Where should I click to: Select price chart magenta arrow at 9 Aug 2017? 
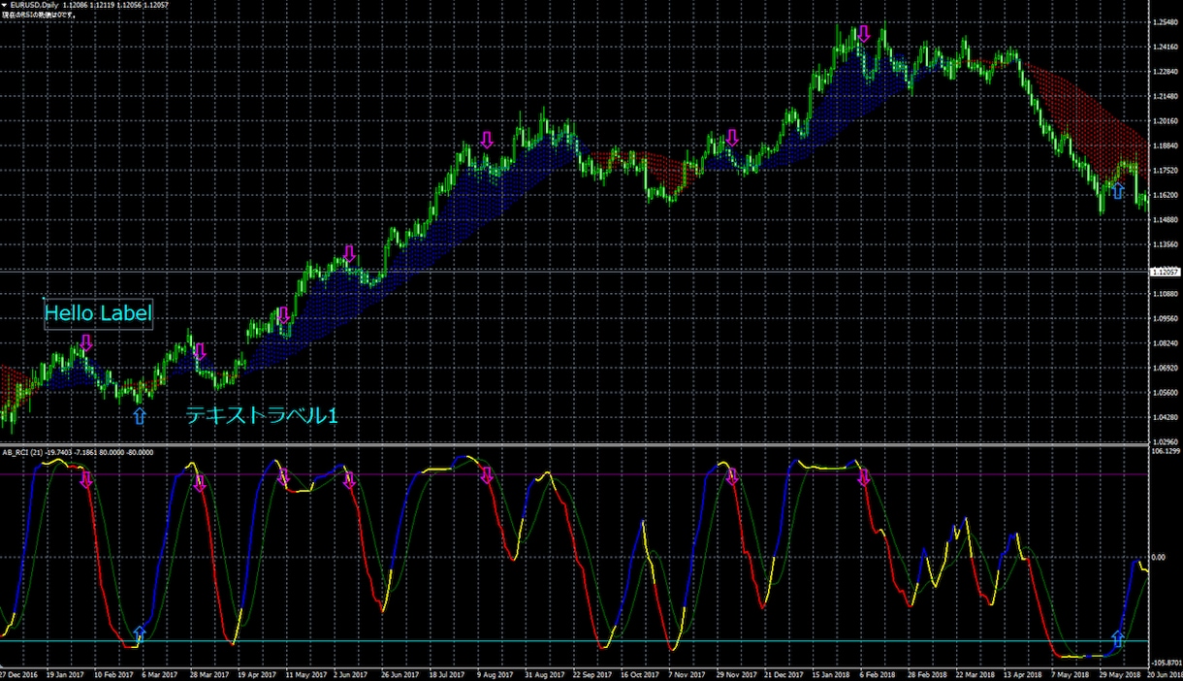487,139
